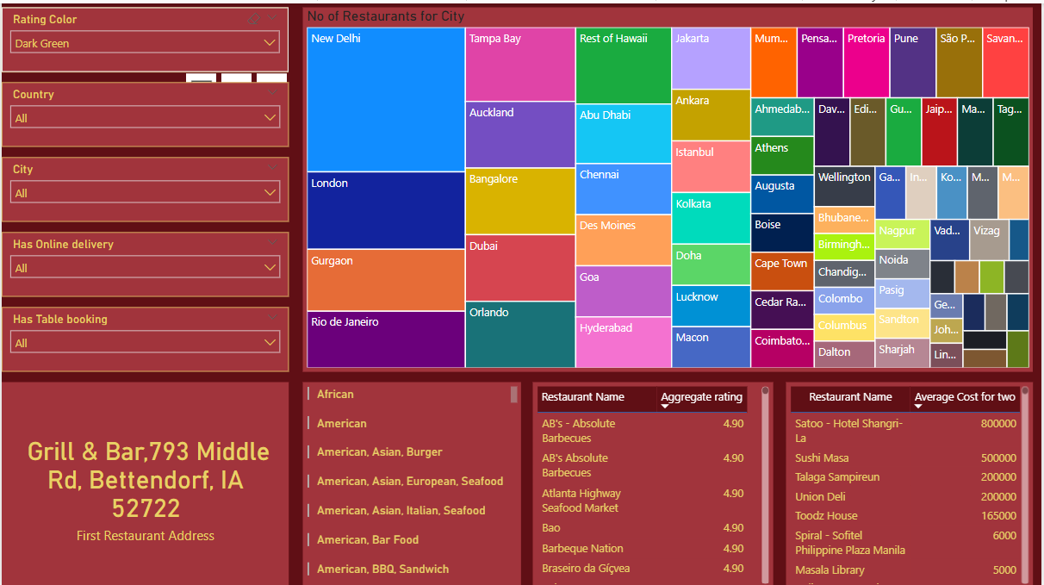1044x585 pixels.
Task: Open the Rating Color dropdown showing Dark Green
Action: [145, 43]
